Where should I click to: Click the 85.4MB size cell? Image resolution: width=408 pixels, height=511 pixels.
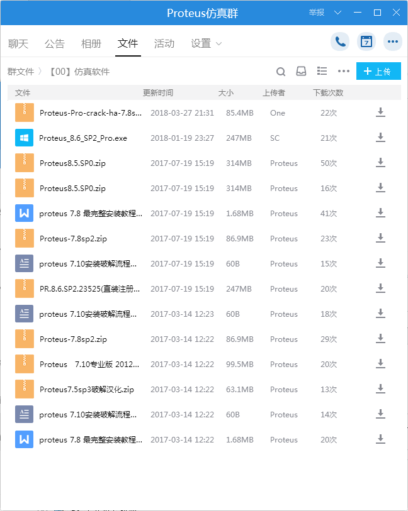click(240, 113)
